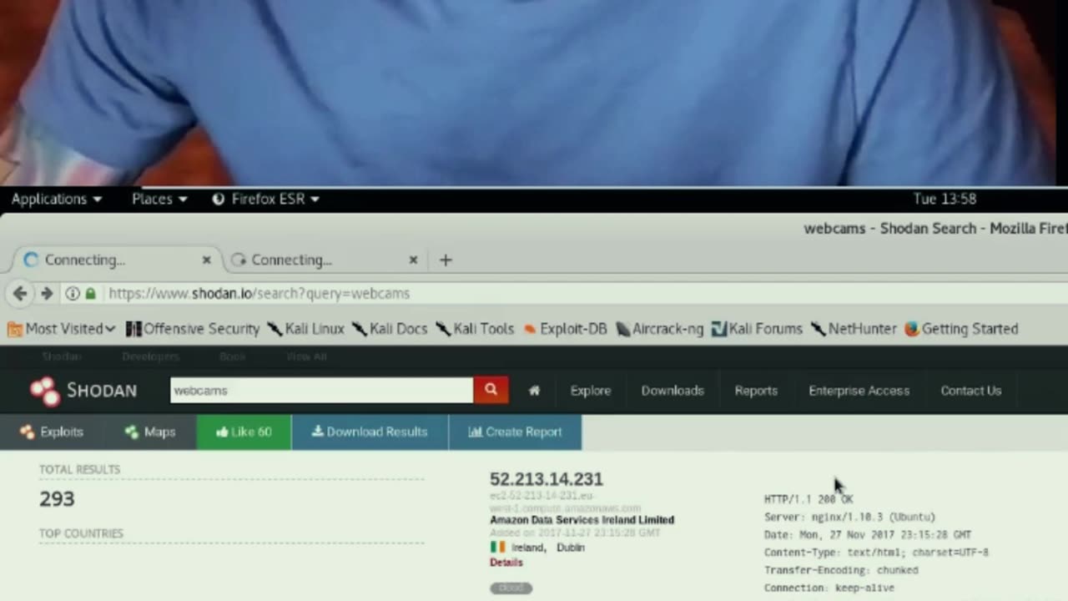Click the Shodan search field containing webcams
The height and width of the screenshot is (601, 1068).
click(322, 390)
